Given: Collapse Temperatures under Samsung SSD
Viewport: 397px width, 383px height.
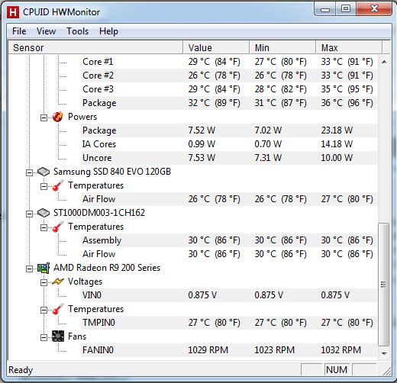Looking at the screenshot, I should pyautogui.click(x=44, y=186).
